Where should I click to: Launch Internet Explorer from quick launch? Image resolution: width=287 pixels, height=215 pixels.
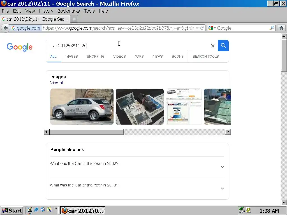click(36, 210)
